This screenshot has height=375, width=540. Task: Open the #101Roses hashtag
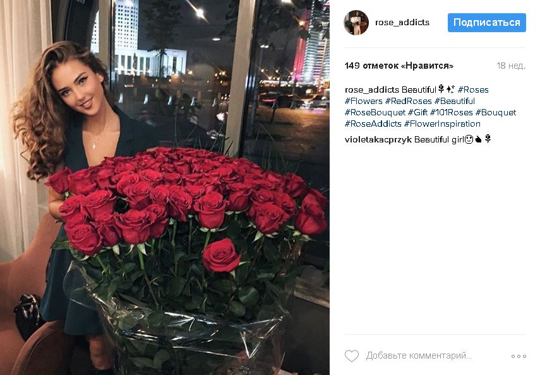point(452,112)
